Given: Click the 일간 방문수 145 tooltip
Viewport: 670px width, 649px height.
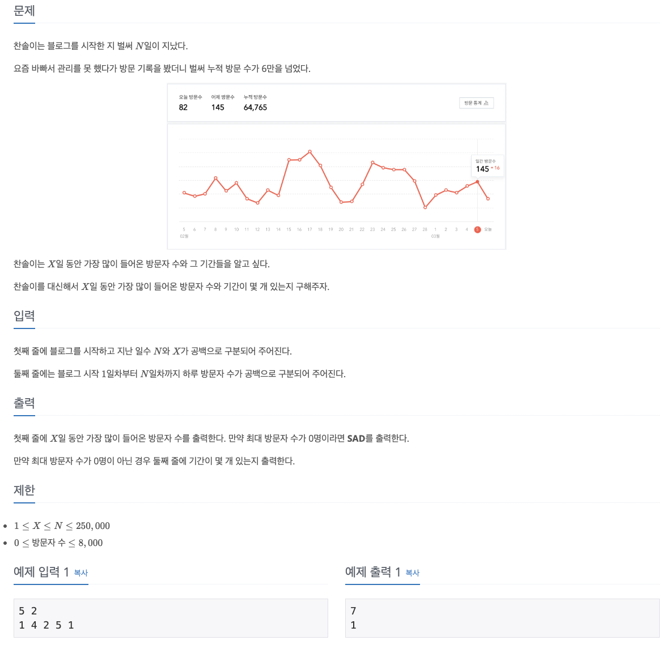Looking at the screenshot, I should click(x=487, y=165).
